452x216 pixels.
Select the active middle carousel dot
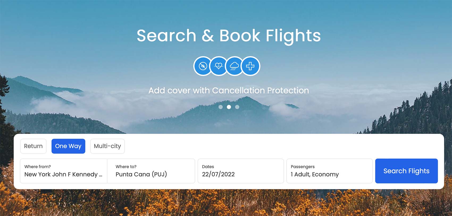click(x=229, y=107)
